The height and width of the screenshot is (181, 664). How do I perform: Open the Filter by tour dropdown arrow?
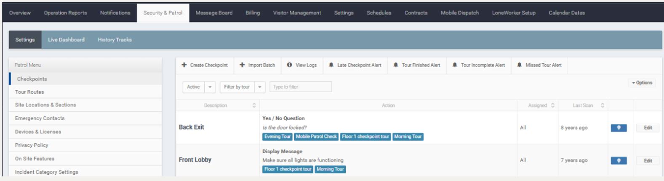260,87
